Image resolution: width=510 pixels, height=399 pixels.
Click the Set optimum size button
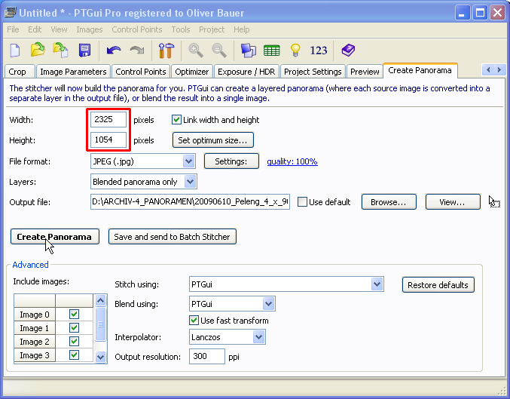pos(212,140)
